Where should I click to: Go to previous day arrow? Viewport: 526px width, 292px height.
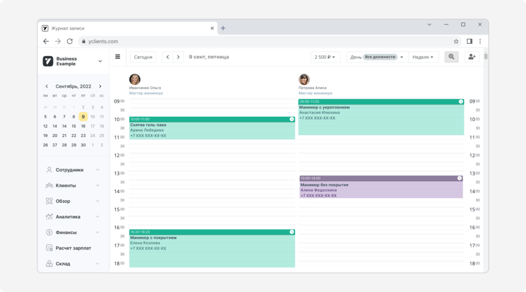168,57
